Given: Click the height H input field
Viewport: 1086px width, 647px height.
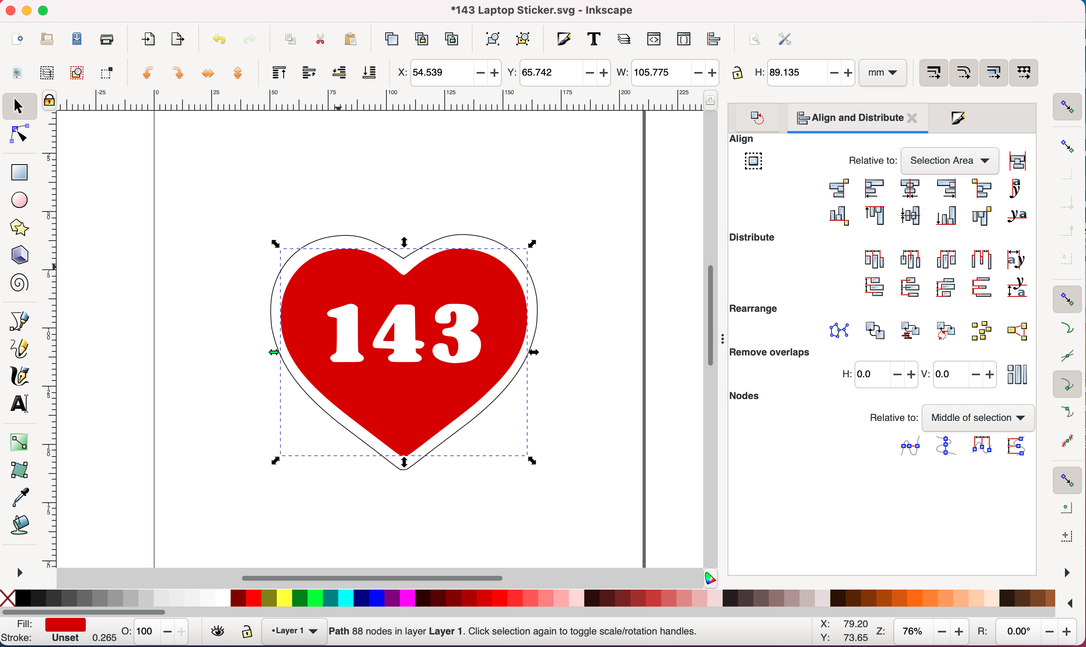Looking at the screenshot, I should [796, 73].
